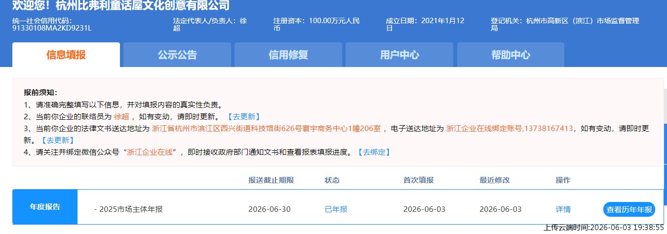Click the 成立日期 2021年1月12日 text
667x234 pixels.
click(426, 25)
